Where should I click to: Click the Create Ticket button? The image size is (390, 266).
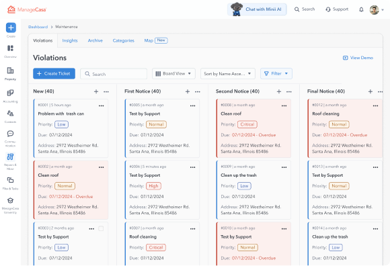(x=54, y=73)
